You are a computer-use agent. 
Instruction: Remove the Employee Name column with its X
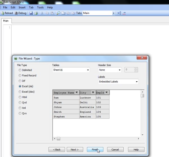click(77, 92)
